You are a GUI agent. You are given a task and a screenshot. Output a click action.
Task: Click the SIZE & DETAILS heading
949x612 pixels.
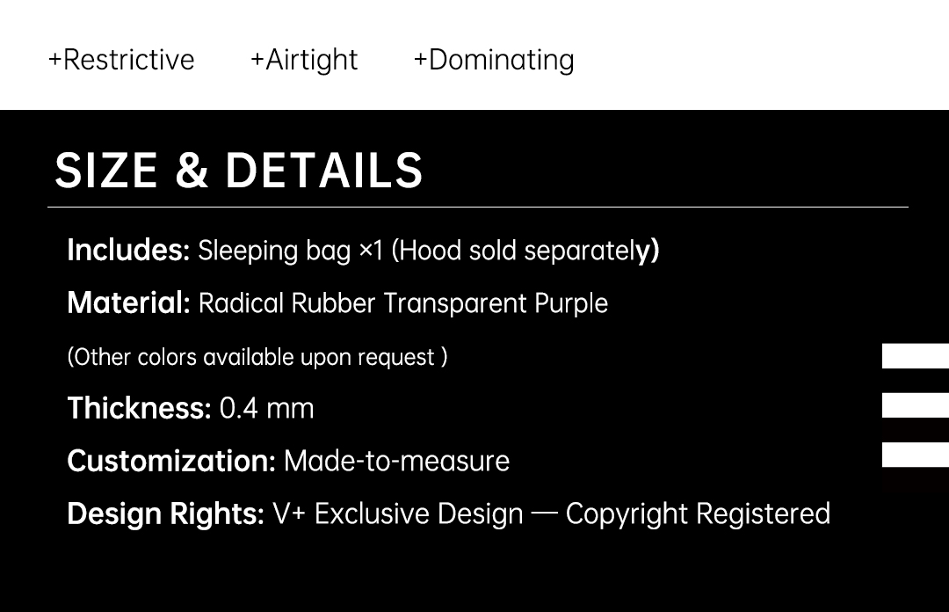pos(239,171)
